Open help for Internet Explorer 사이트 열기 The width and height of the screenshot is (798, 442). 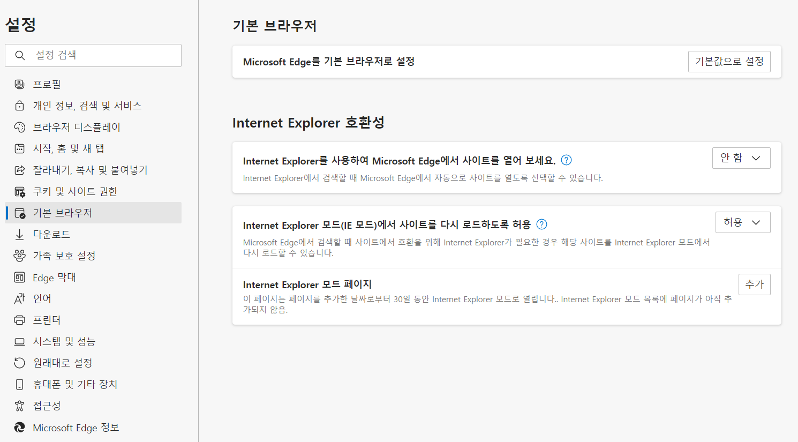[566, 159]
